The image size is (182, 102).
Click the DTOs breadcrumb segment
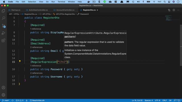pyautogui.click(x=16, y=14)
